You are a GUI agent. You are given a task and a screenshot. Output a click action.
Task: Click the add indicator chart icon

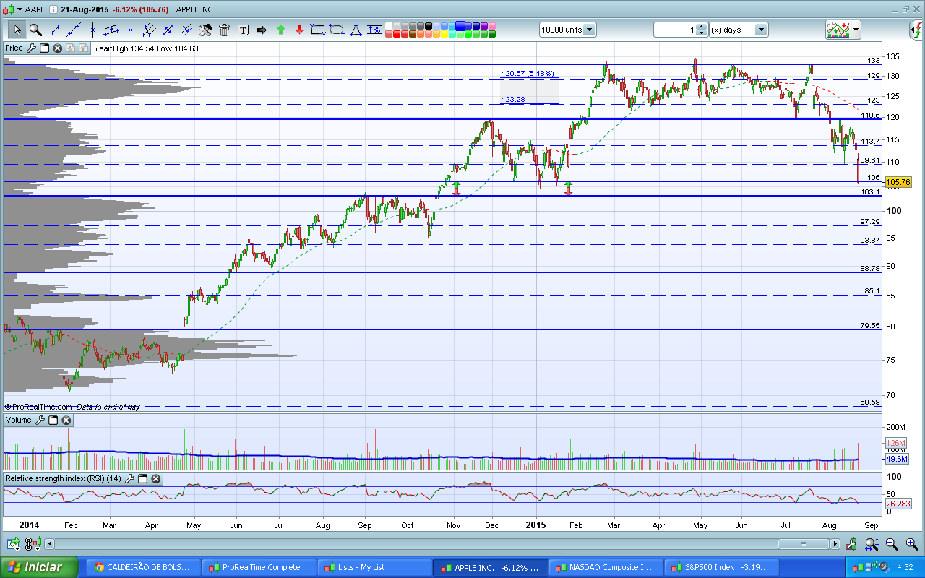[x=838, y=30]
